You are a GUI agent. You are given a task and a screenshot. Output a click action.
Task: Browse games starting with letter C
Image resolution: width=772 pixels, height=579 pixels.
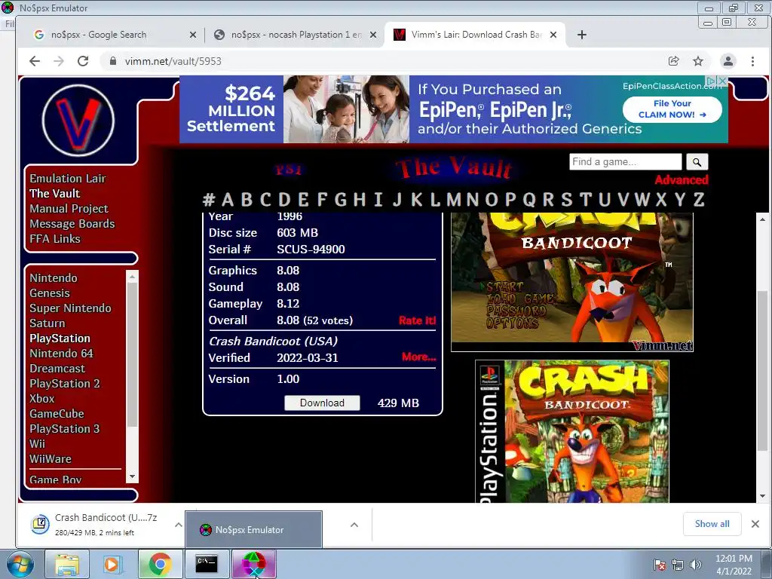[265, 199]
